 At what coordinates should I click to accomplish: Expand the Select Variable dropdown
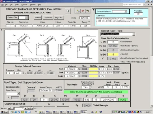pos(126,11)
